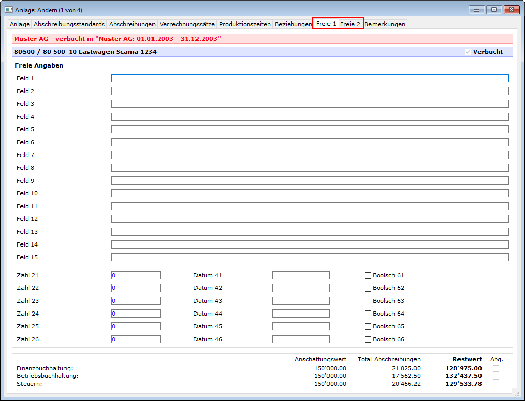Viewport: 525px width, 401px height.
Task: Select the Datum 41 date field
Action: [300, 275]
